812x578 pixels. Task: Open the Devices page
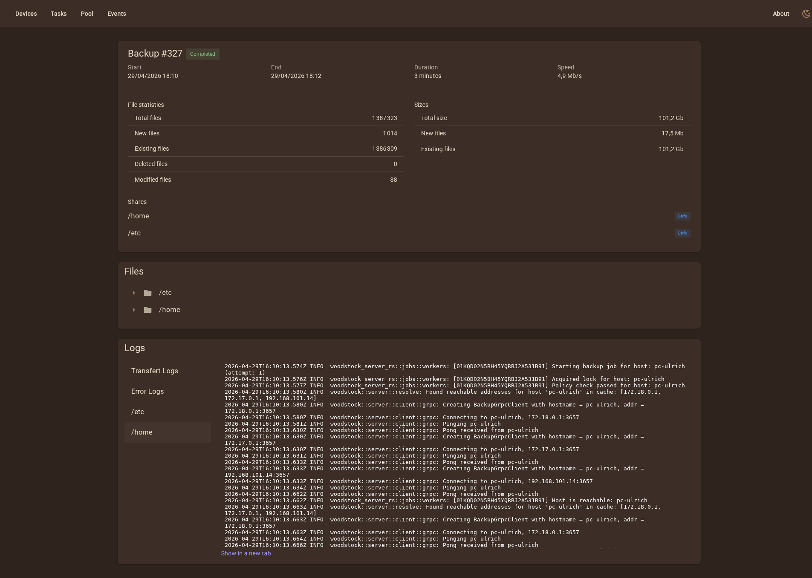pyautogui.click(x=26, y=13)
